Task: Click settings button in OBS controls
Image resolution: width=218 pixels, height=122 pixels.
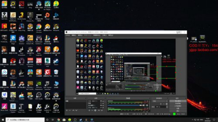Action: [x=178, y=108]
